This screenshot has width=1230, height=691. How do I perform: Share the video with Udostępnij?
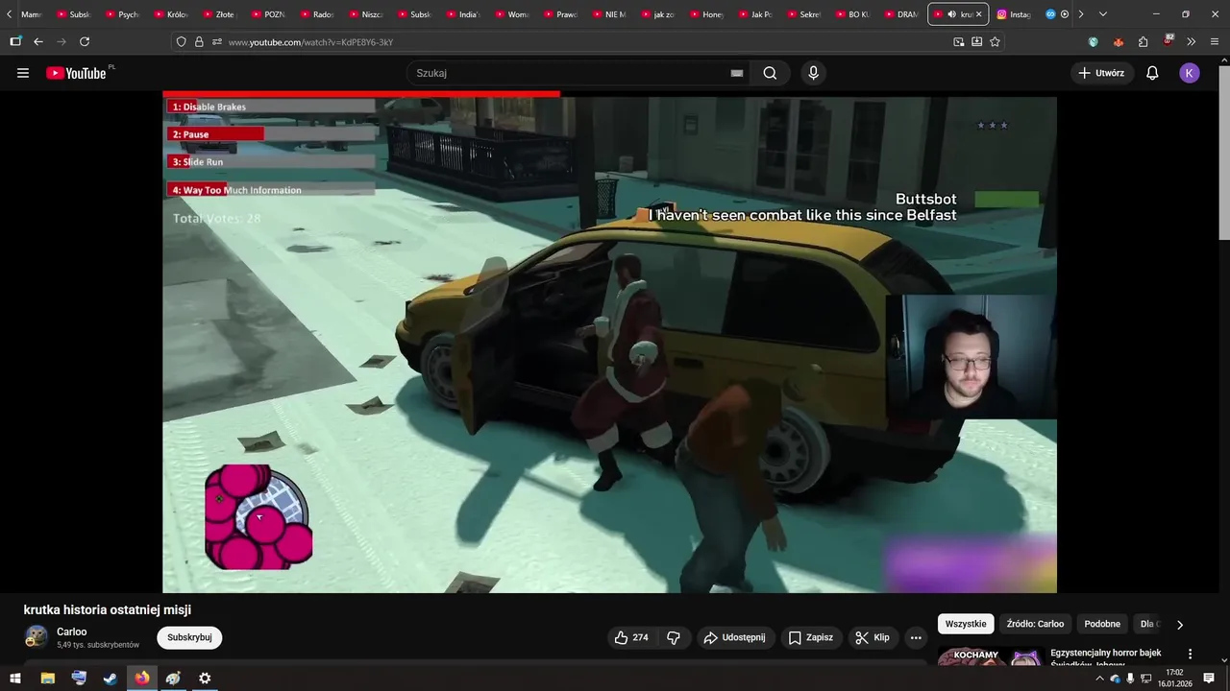[x=734, y=637]
